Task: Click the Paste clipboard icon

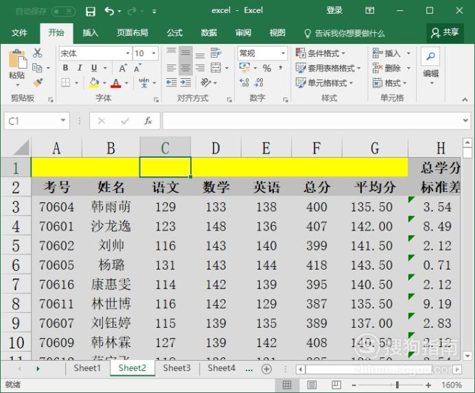Action: 17,59
